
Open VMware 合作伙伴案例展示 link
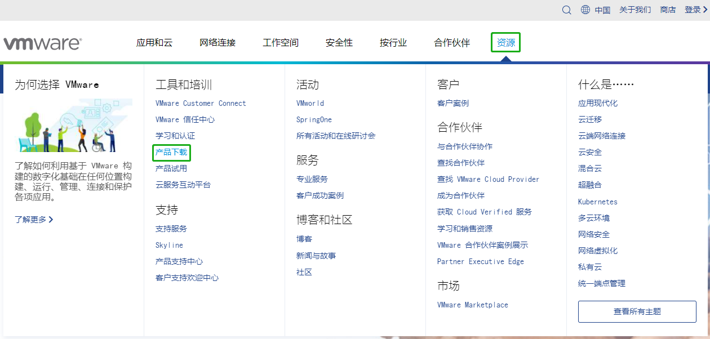coord(483,245)
